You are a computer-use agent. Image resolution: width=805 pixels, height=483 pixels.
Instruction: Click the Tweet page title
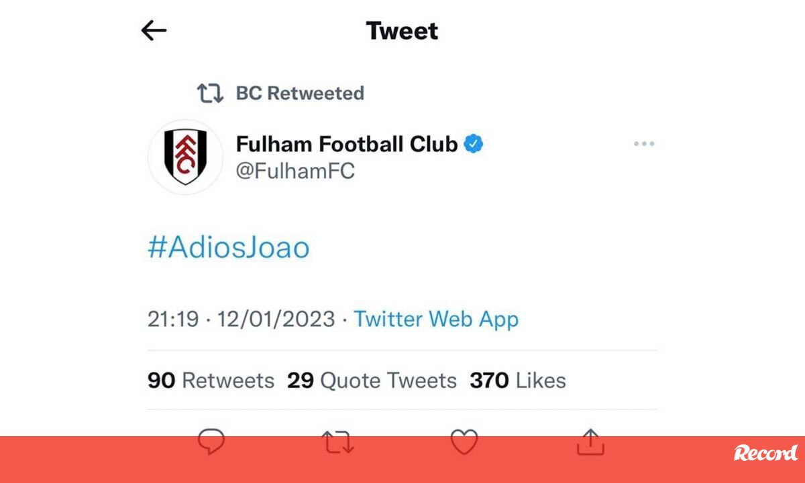coord(402,31)
